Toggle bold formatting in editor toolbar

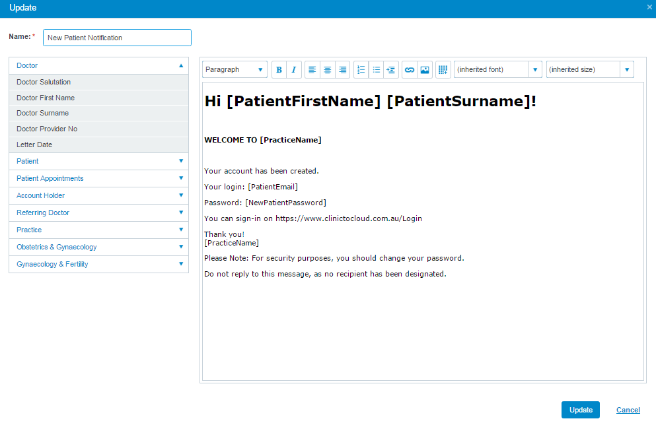(279, 70)
